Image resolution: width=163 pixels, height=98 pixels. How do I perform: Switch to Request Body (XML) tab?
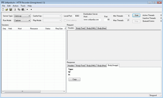91,28
